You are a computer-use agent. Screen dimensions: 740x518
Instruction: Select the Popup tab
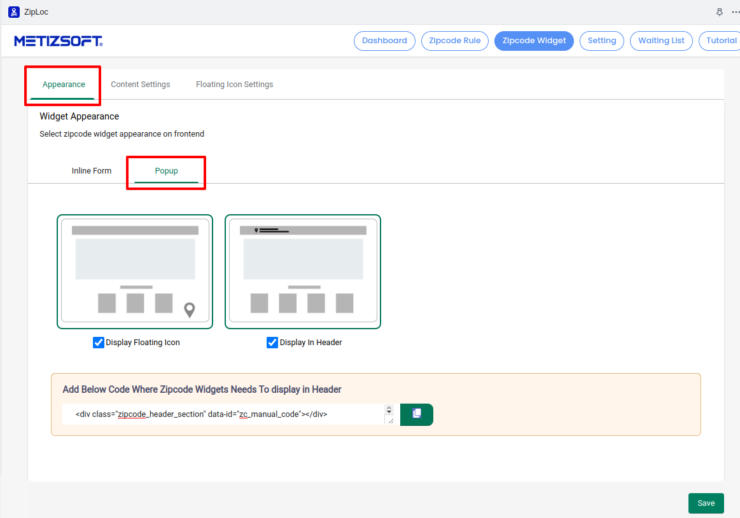click(x=167, y=171)
